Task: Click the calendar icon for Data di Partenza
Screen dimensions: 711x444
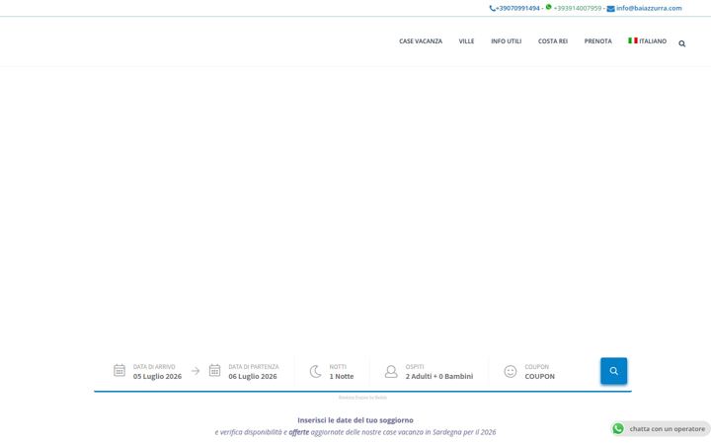Action: (214, 370)
